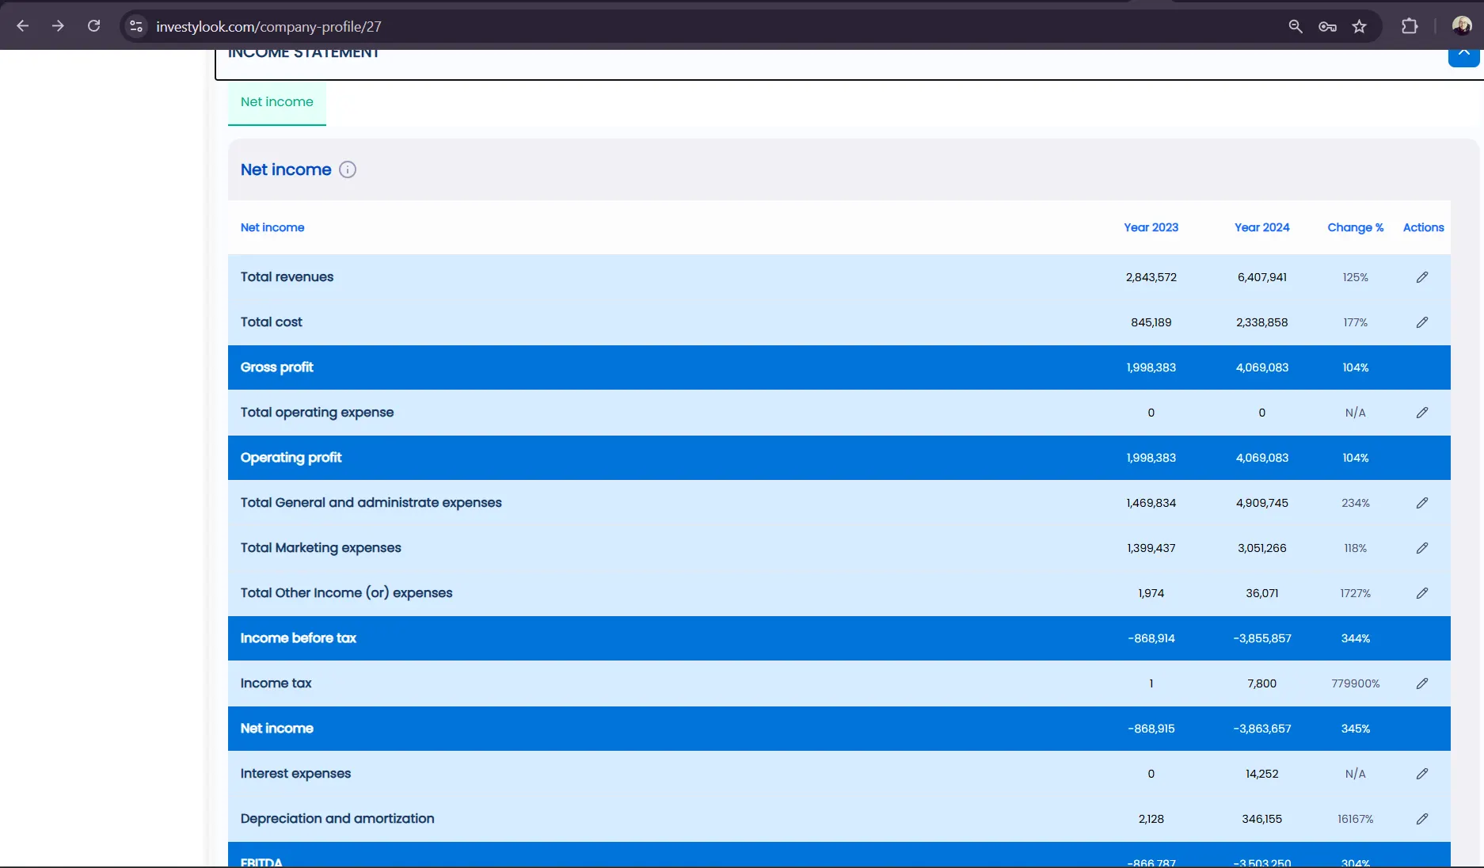
Task: Select the Gross profit row label
Action: (x=277, y=367)
